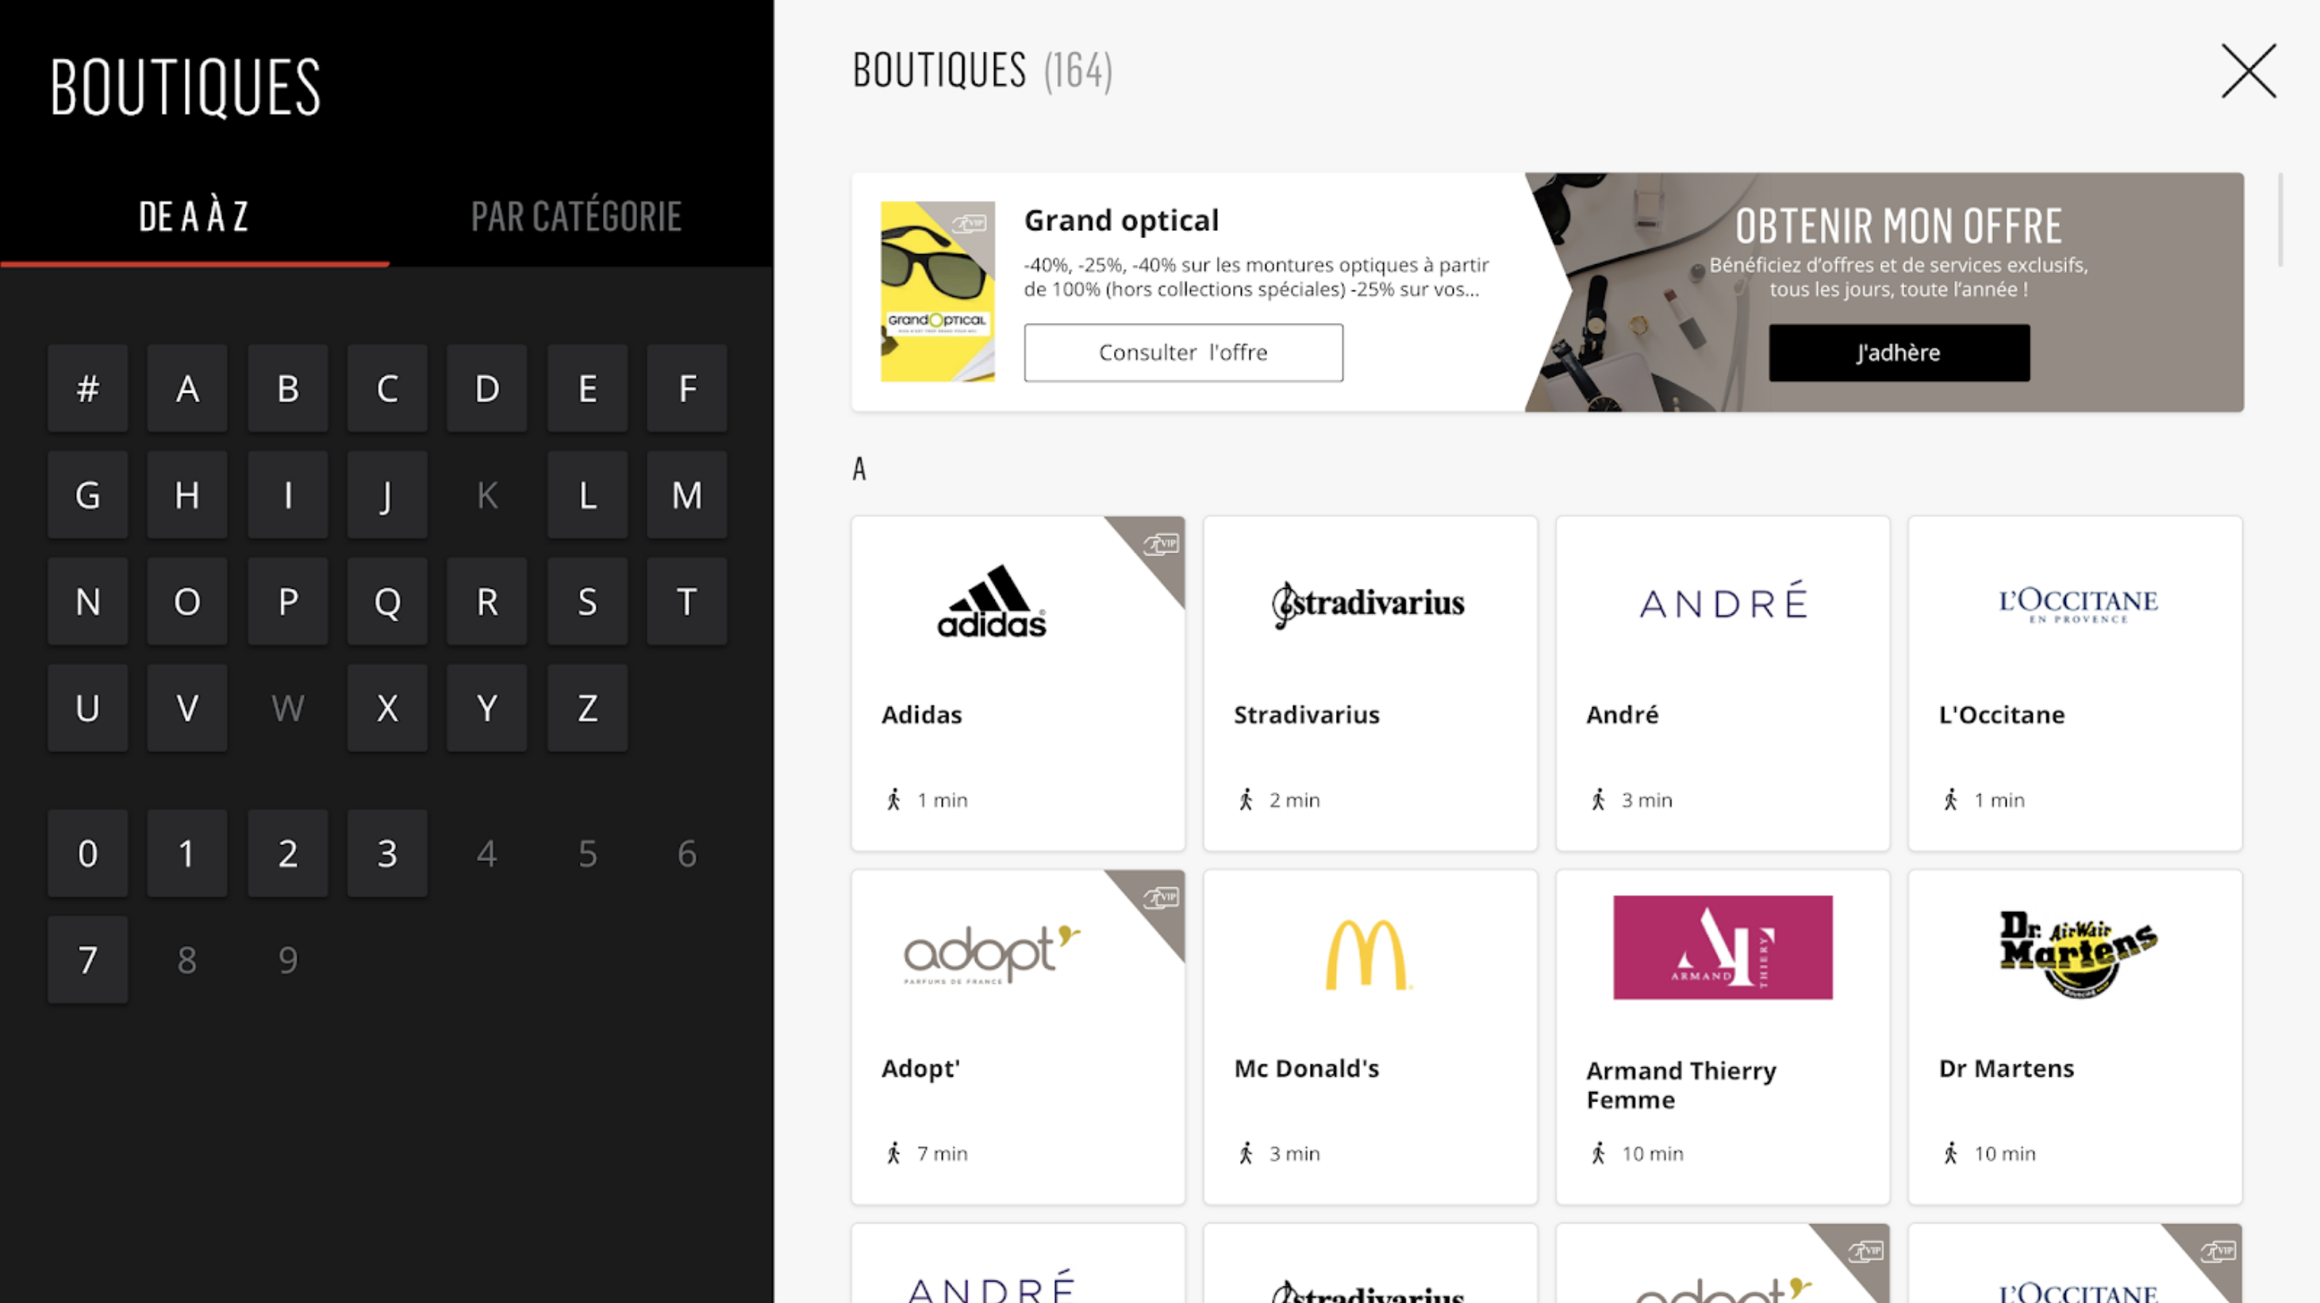Click Consulter l'offre button

pos(1182,353)
